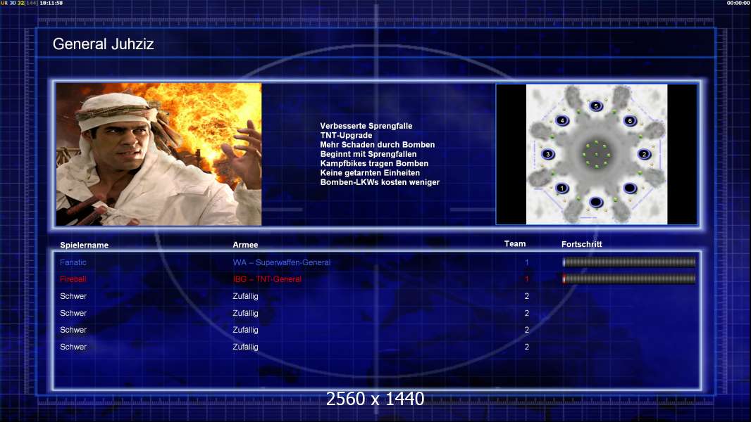Viewport: 751px width, 422px height.
Task: Click start position 1 on the minimap
Action: [561, 188]
